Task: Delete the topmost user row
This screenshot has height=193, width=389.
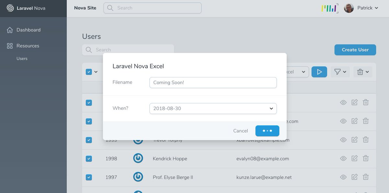Action: [x=366, y=102]
